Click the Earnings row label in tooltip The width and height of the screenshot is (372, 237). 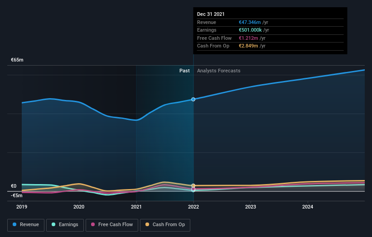(x=207, y=30)
